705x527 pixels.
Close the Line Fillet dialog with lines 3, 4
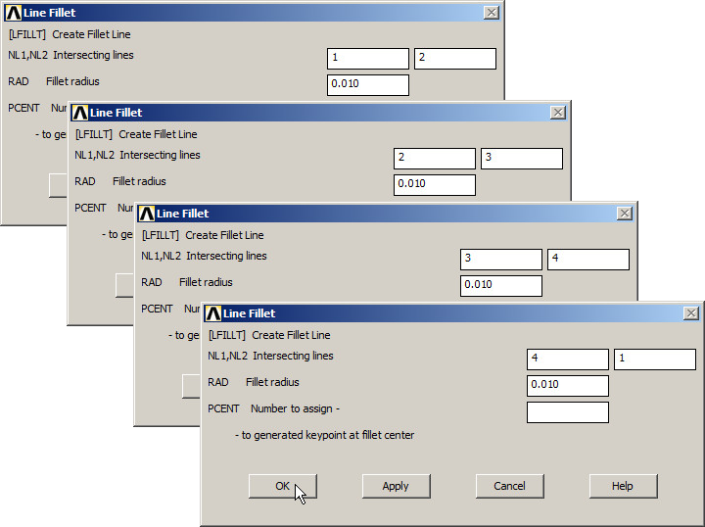tap(624, 214)
